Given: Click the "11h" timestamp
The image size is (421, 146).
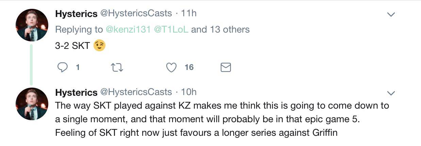Looking at the screenshot, I should pyautogui.click(x=189, y=13).
